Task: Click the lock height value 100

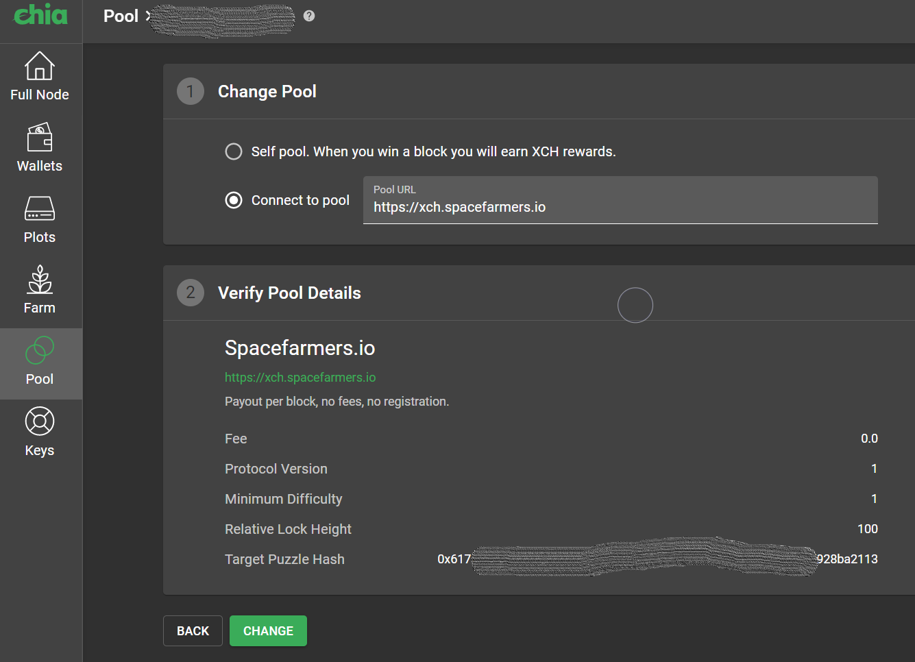Action: pyautogui.click(x=868, y=529)
